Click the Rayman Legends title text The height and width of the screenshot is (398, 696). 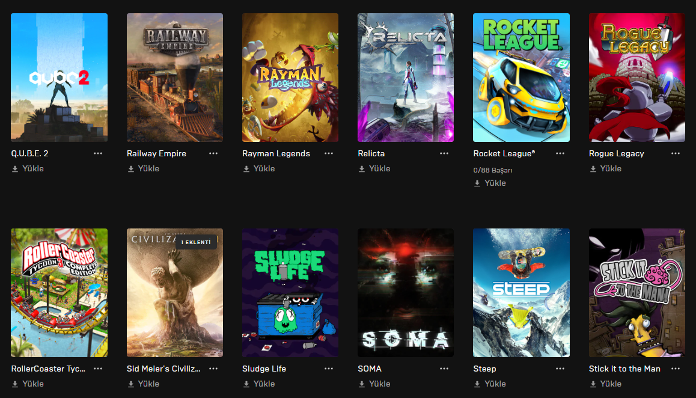[276, 153]
